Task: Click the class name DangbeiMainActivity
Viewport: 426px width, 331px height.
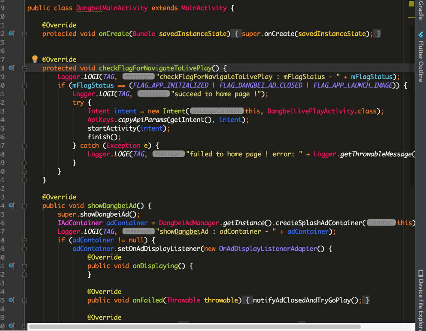Action: 112,8
